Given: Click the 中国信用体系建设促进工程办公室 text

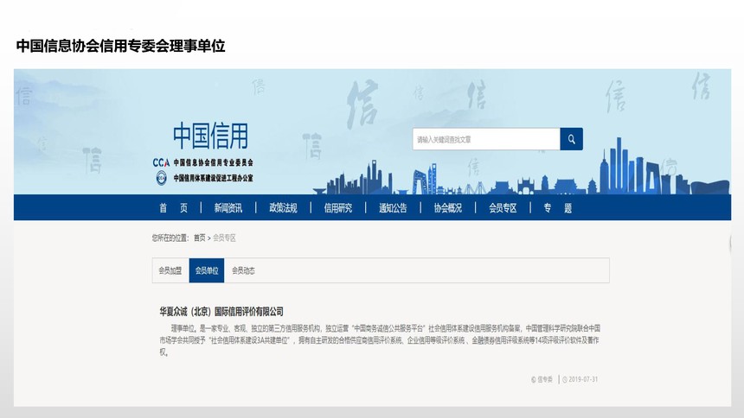Looking at the screenshot, I should [x=213, y=178].
